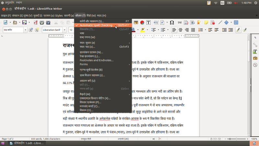
Task: Align paragraph left
Action: 174,30
